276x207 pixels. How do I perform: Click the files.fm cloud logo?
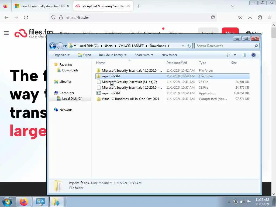click(x=21, y=33)
